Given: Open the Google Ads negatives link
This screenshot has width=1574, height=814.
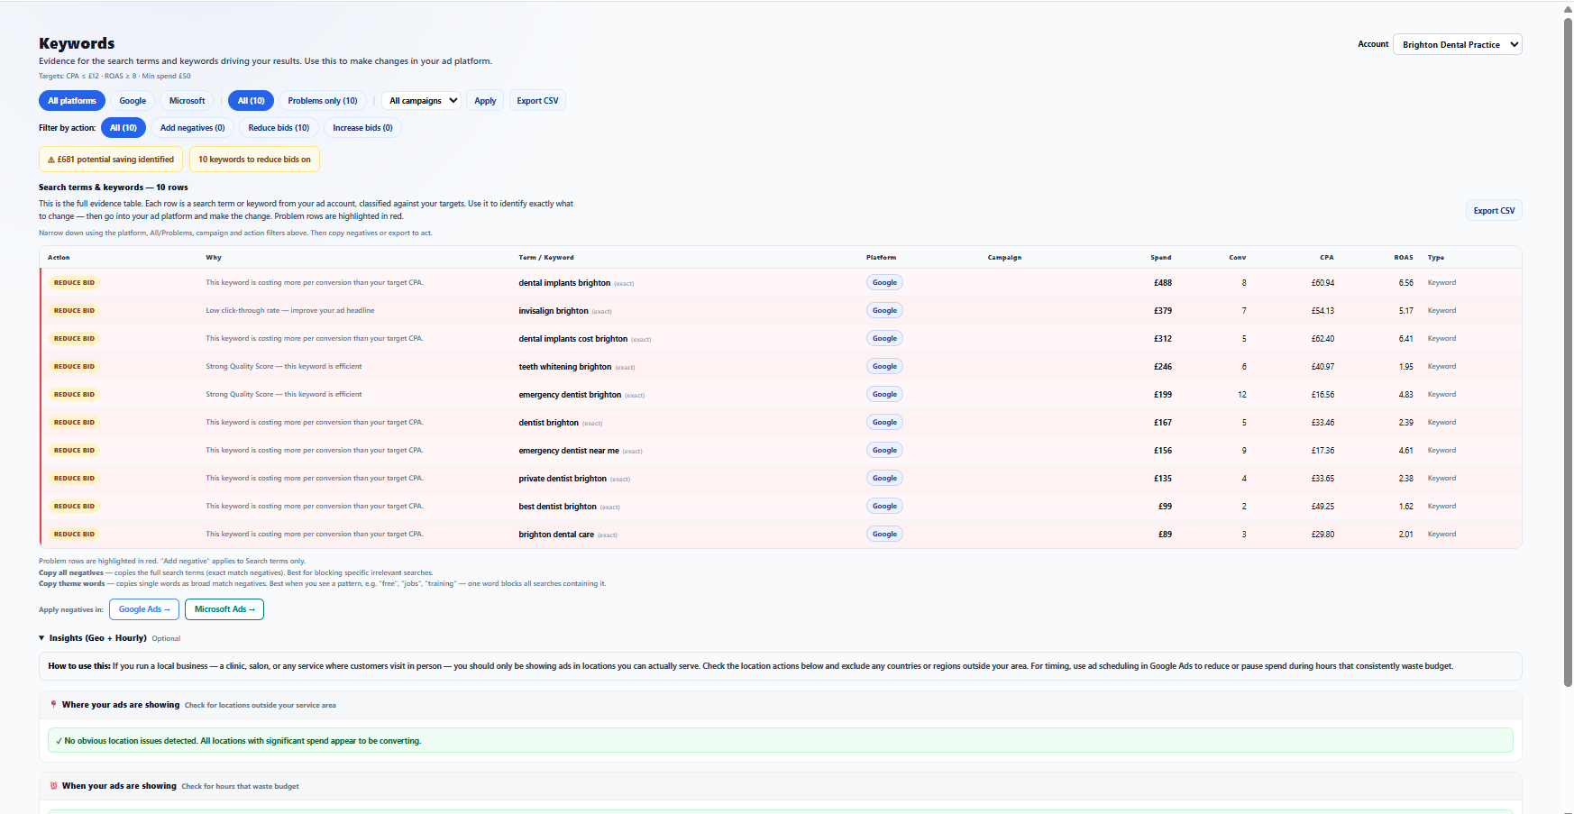Looking at the screenshot, I should coord(144,609).
